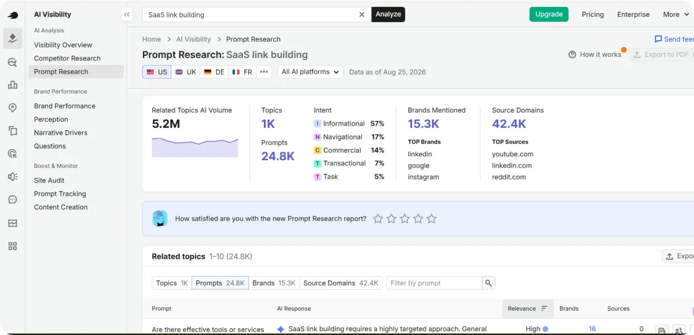Open the bar chart sidebar icon
The image size is (694, 335).
click(12, 85)
